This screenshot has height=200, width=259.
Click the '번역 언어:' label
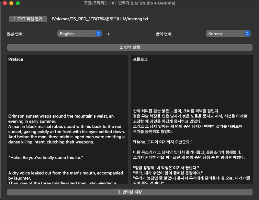(164, 34)
